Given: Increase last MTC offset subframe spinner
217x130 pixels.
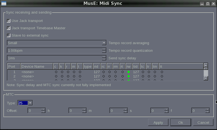Looking at the screenshot, I should point(207,109).
